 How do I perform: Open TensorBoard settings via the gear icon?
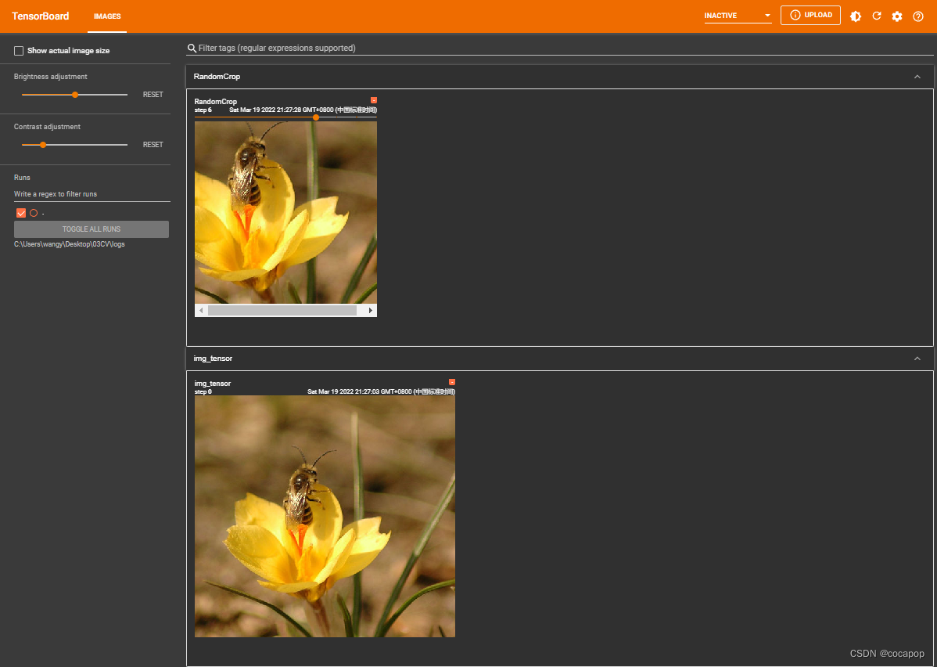pyautogui.click(x=897, y=16)
